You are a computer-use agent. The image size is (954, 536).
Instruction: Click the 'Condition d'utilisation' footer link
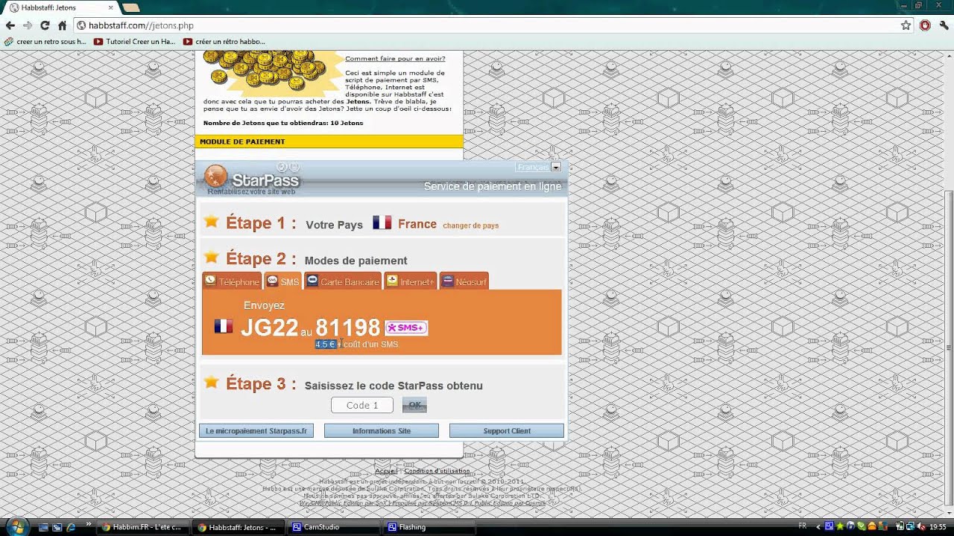point(437,470)
